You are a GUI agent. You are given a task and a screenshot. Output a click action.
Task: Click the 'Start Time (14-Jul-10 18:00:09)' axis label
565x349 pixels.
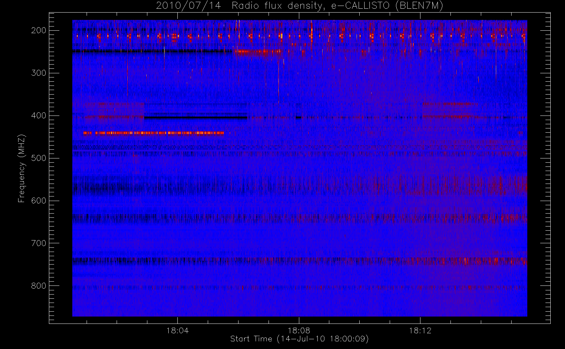point(300,339)
